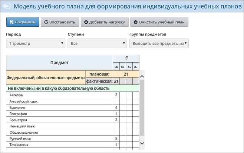Click the Технология Б-column cell with 1
Viewport: 244px width, 153px height.
pyautogui.click(x=116, y=145)
